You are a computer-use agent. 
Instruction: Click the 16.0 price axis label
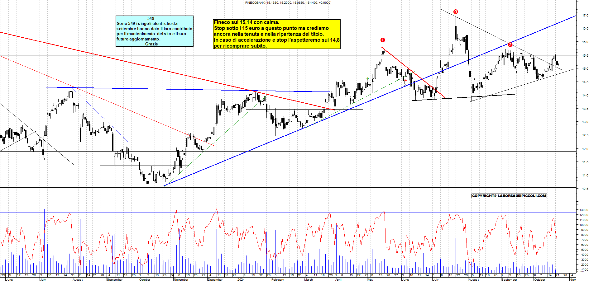pyautogui.click(x=585, y=42)
